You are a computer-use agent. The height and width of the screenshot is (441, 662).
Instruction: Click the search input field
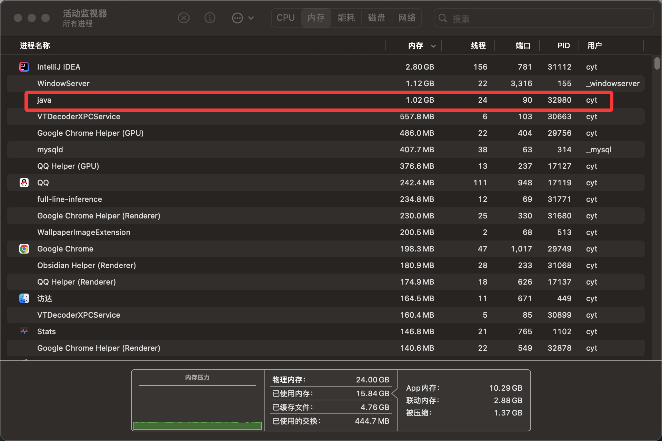point(548,18)
